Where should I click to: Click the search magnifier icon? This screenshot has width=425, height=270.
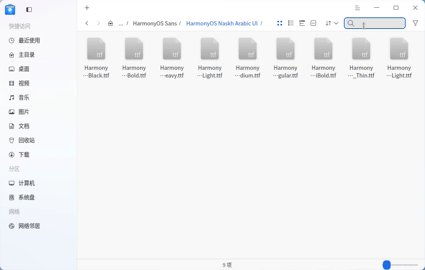pyautogui.click(x=351, y=23)
